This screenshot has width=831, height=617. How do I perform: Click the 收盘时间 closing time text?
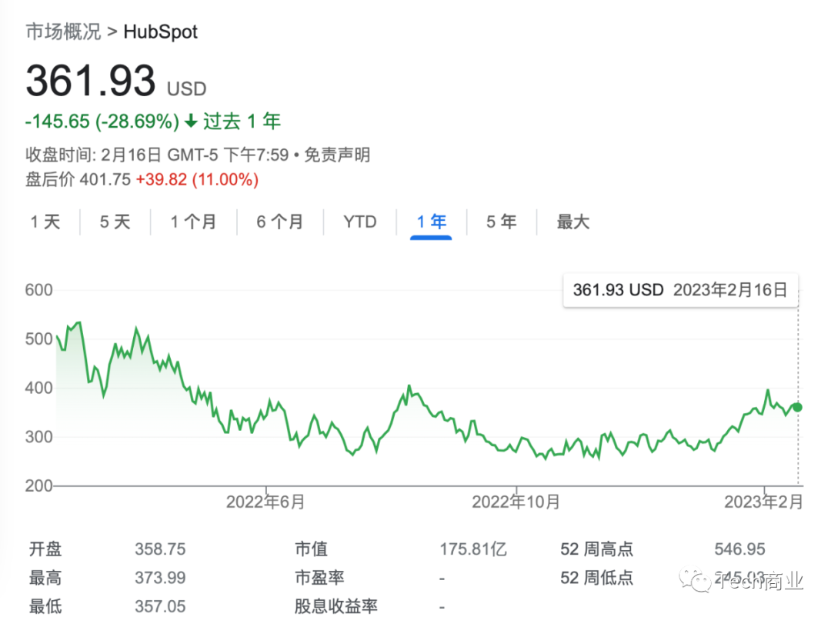coord(157,155)
